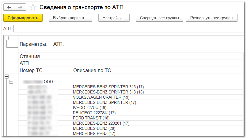The width and height of the screenshot is (247, 139).
Task: Click Развернуть все группы
Action: [211, 18]
